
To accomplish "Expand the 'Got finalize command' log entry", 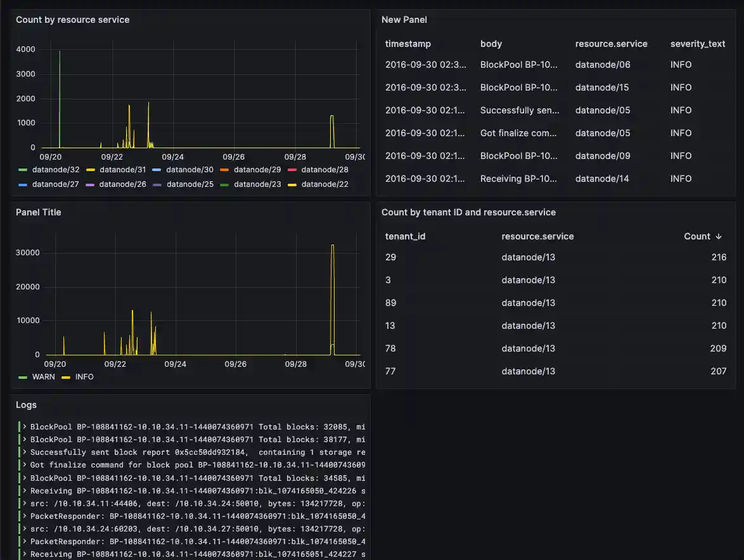I will pyautogui.click(x=23, y=464).
